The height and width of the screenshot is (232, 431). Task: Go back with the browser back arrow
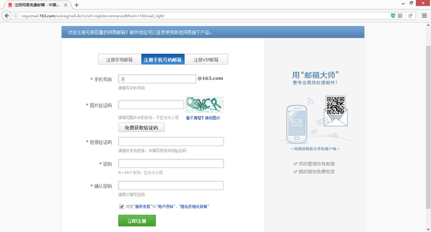coord(7,16)
